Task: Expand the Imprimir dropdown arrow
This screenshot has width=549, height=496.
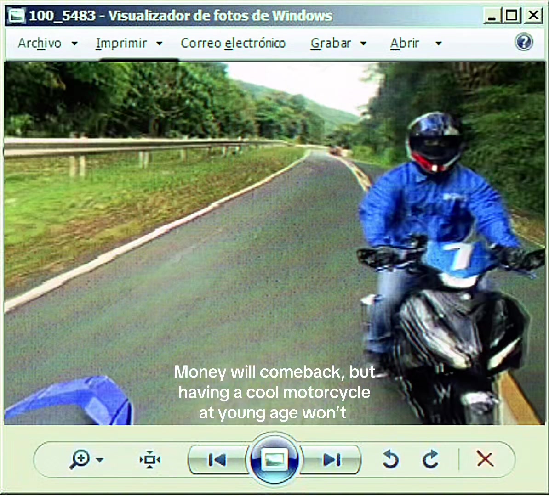Action: 159,44
